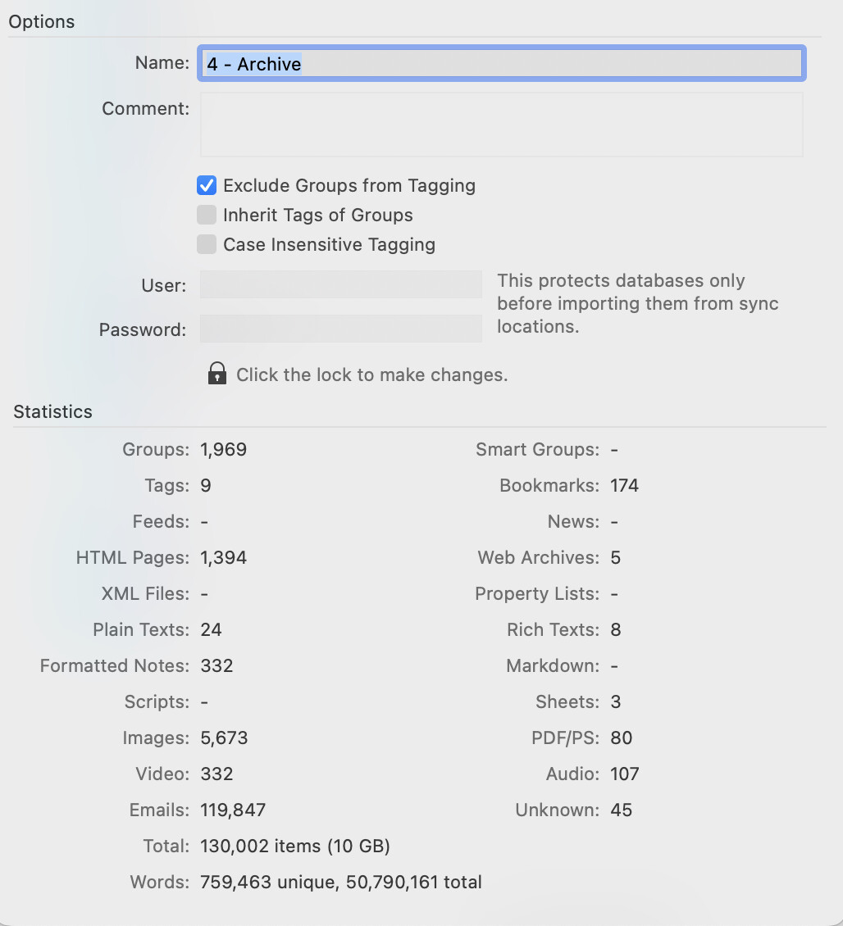
Task: Click the Statistics section header
Action: [x=52, y=411]
